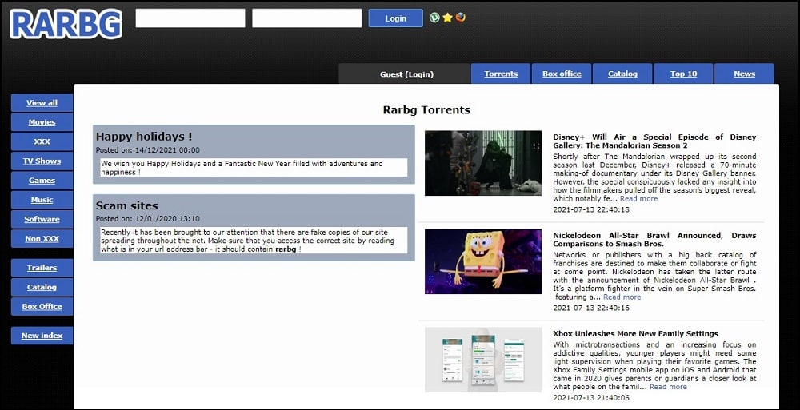
Task: Click the timestamp 2021-07-13 22:40:16
Action: [x=591, y=308]
